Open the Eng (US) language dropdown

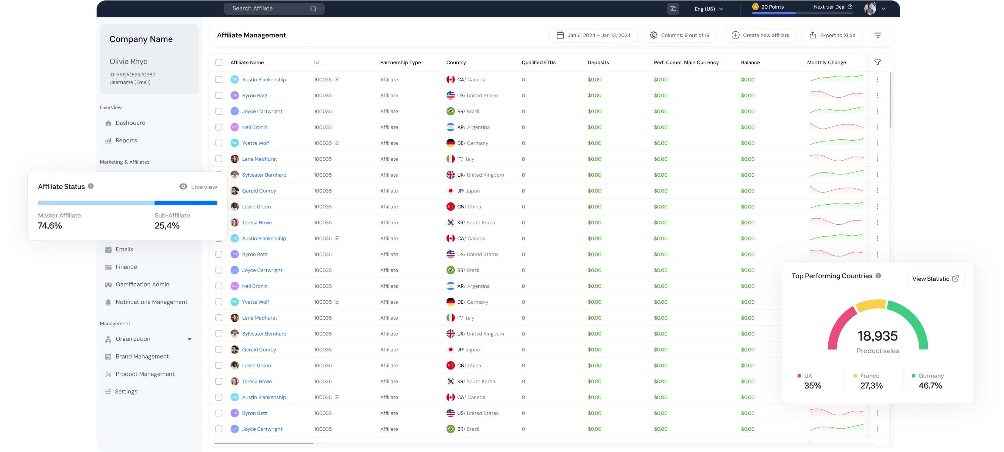click(709, 9)
